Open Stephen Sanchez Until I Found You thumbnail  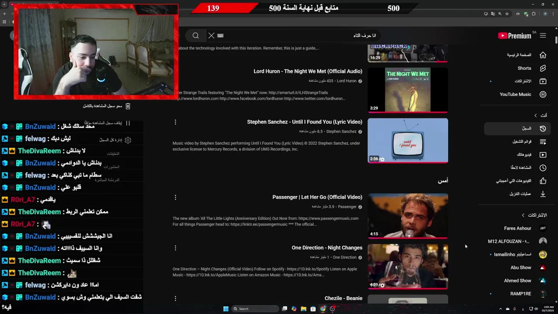click(x=408, y=140)
